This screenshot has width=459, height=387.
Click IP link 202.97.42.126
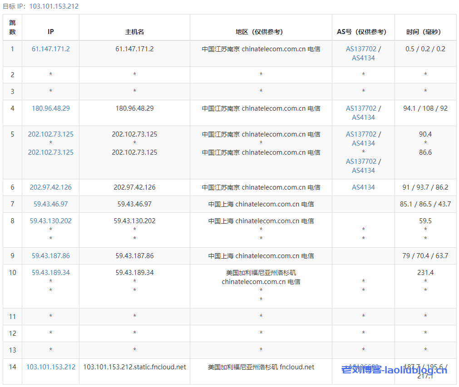(50, 187)
